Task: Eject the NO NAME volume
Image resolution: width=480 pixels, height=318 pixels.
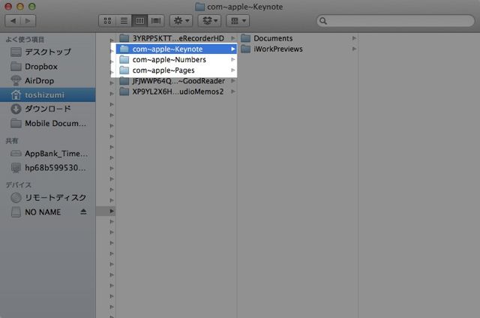Action: coord(83,211)
